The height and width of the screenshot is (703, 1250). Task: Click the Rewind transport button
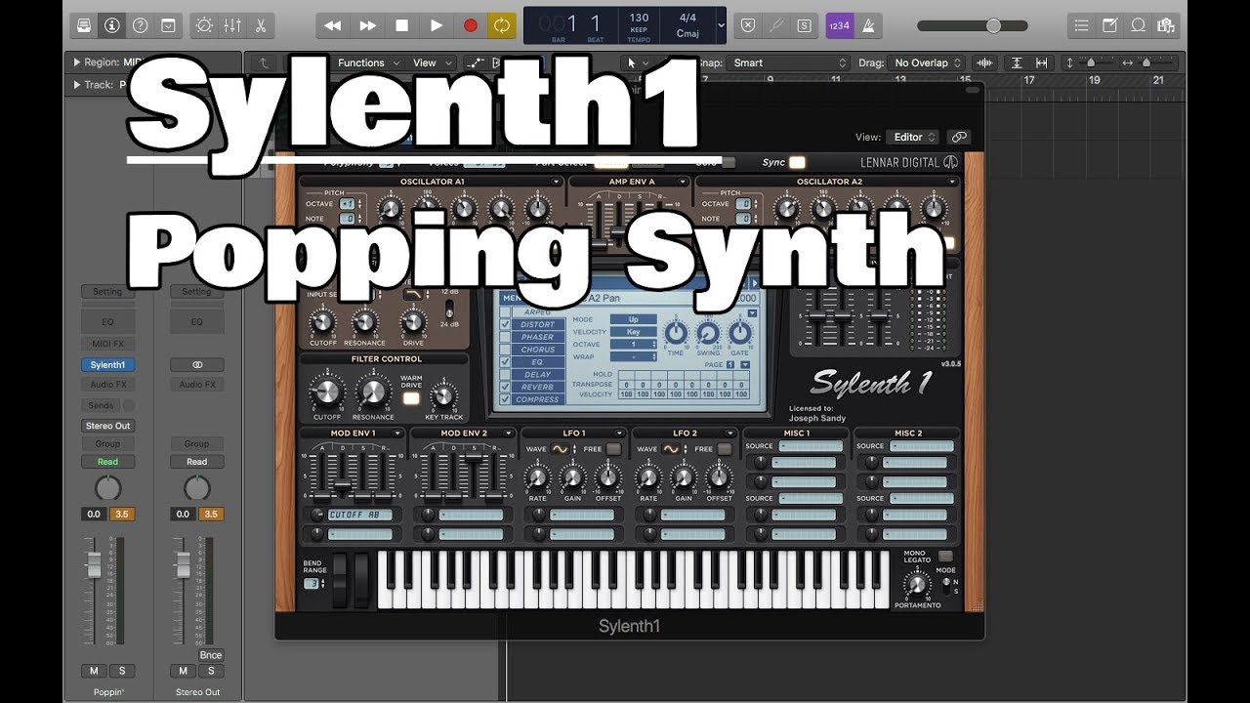(x=333, y=25)
